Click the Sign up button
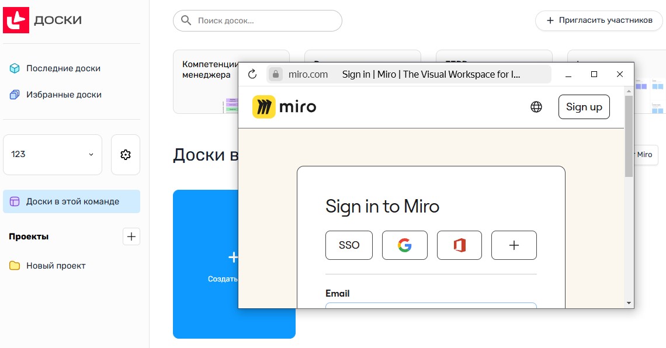Screen dimensions: 666x348 tap(584, 107)
